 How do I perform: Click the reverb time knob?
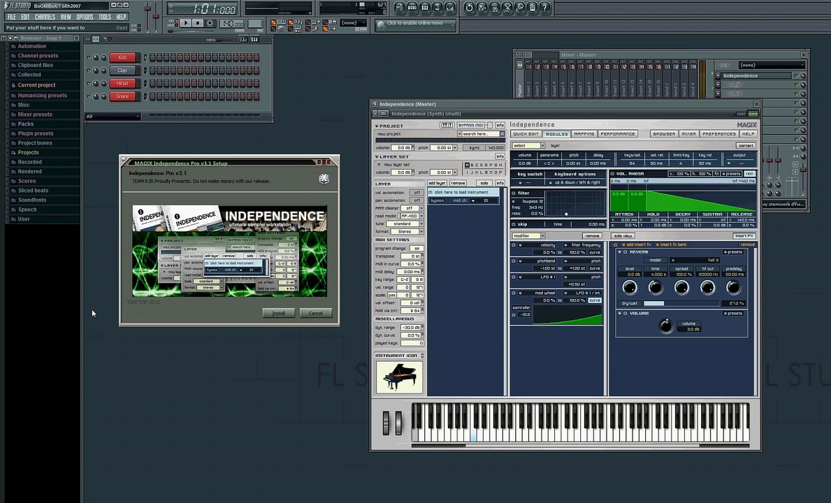click(656, 288)
